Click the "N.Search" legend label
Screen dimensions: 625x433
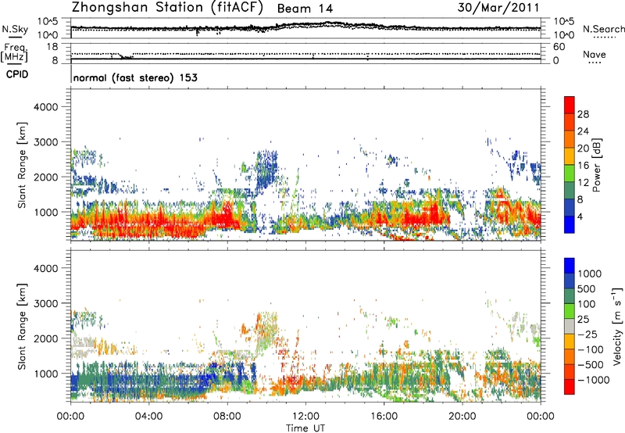604,29
